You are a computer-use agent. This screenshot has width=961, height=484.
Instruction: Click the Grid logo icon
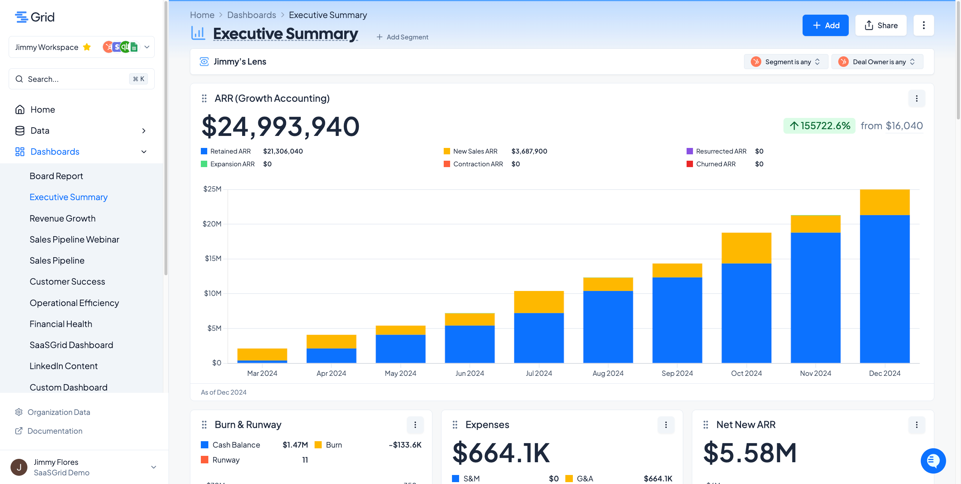[21, 17]
